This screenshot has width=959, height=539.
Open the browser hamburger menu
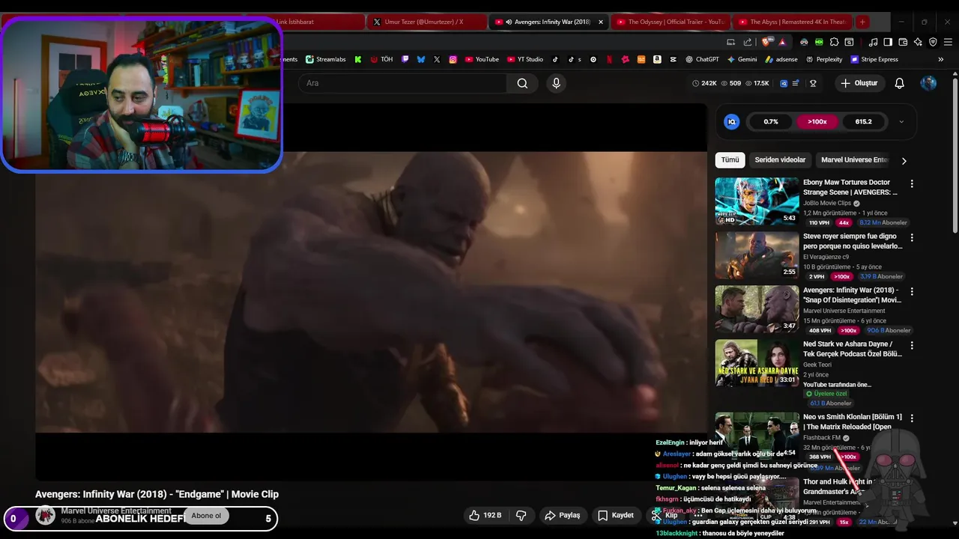[948, 42]
